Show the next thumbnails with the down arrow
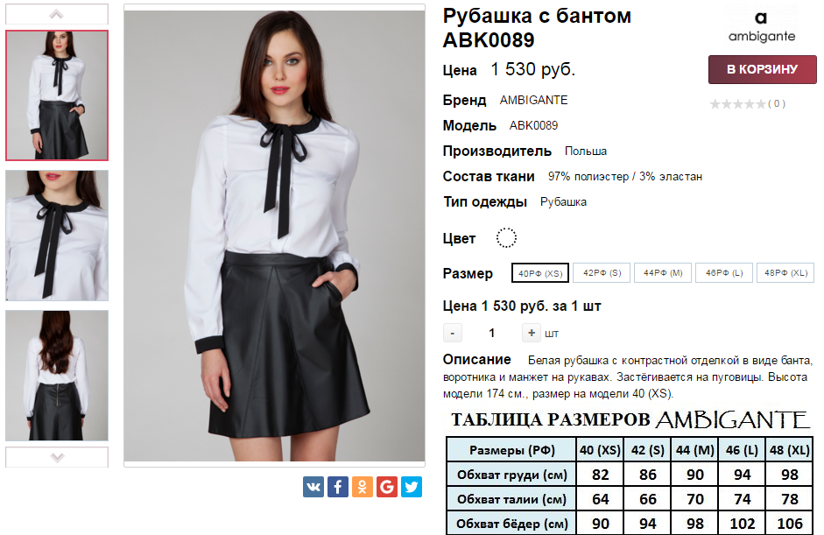This screenshot has height=535, width=824. [x=57, y=457]
